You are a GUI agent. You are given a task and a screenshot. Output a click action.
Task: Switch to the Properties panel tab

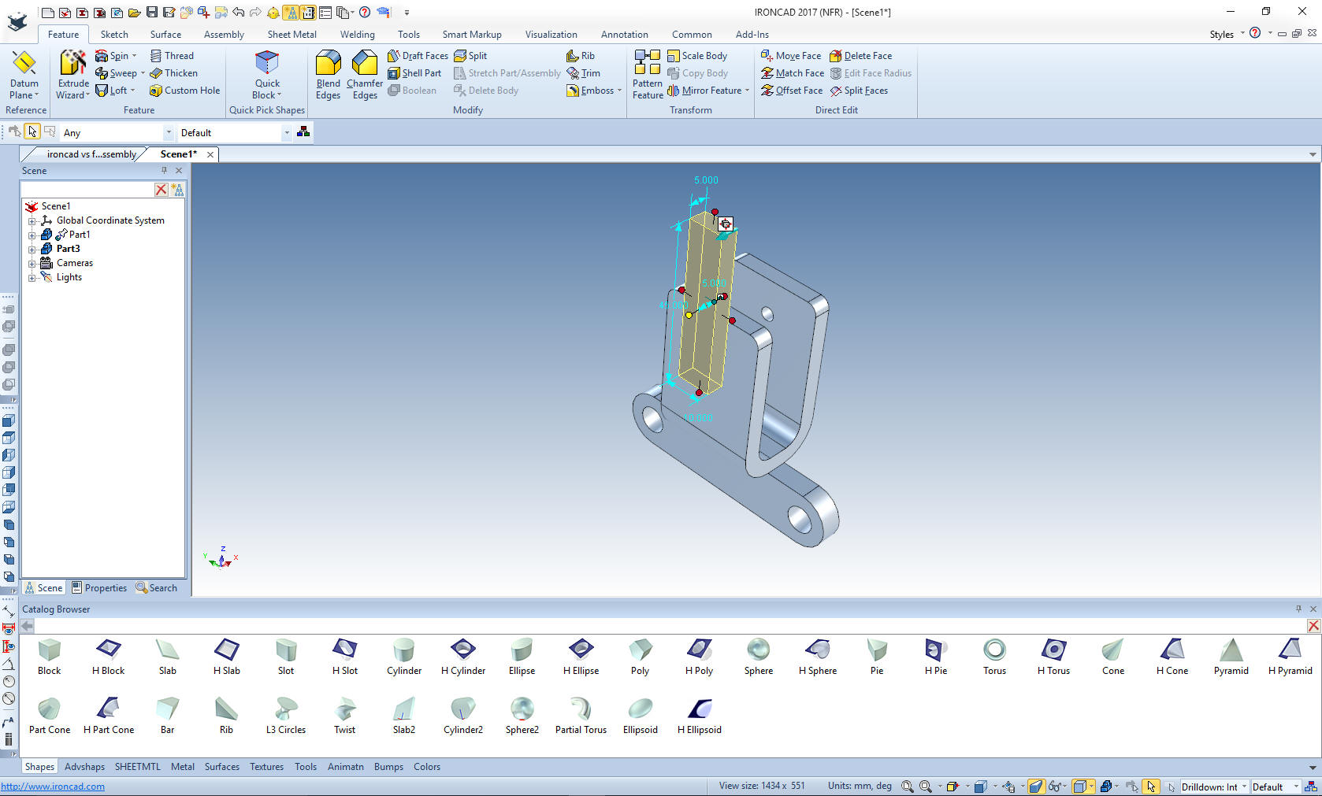tap(99, 588)
